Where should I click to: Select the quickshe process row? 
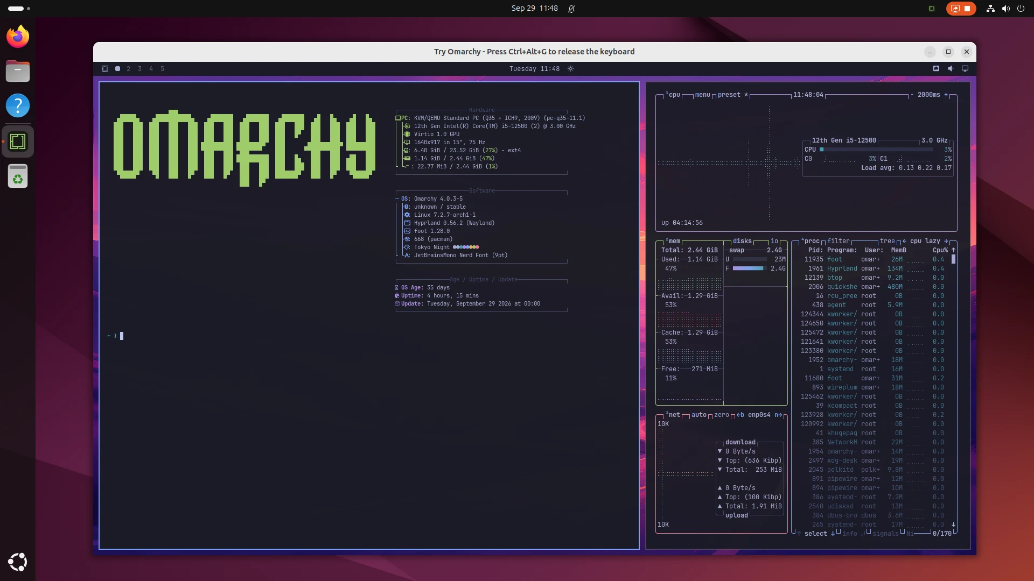point(874,287)
